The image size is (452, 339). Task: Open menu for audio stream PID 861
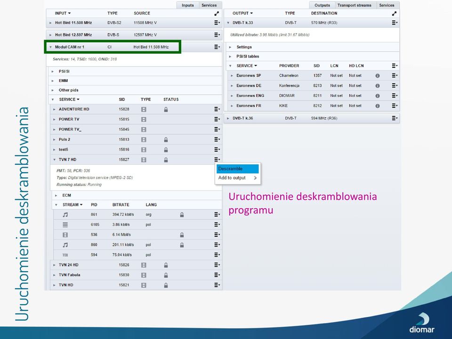217,215
